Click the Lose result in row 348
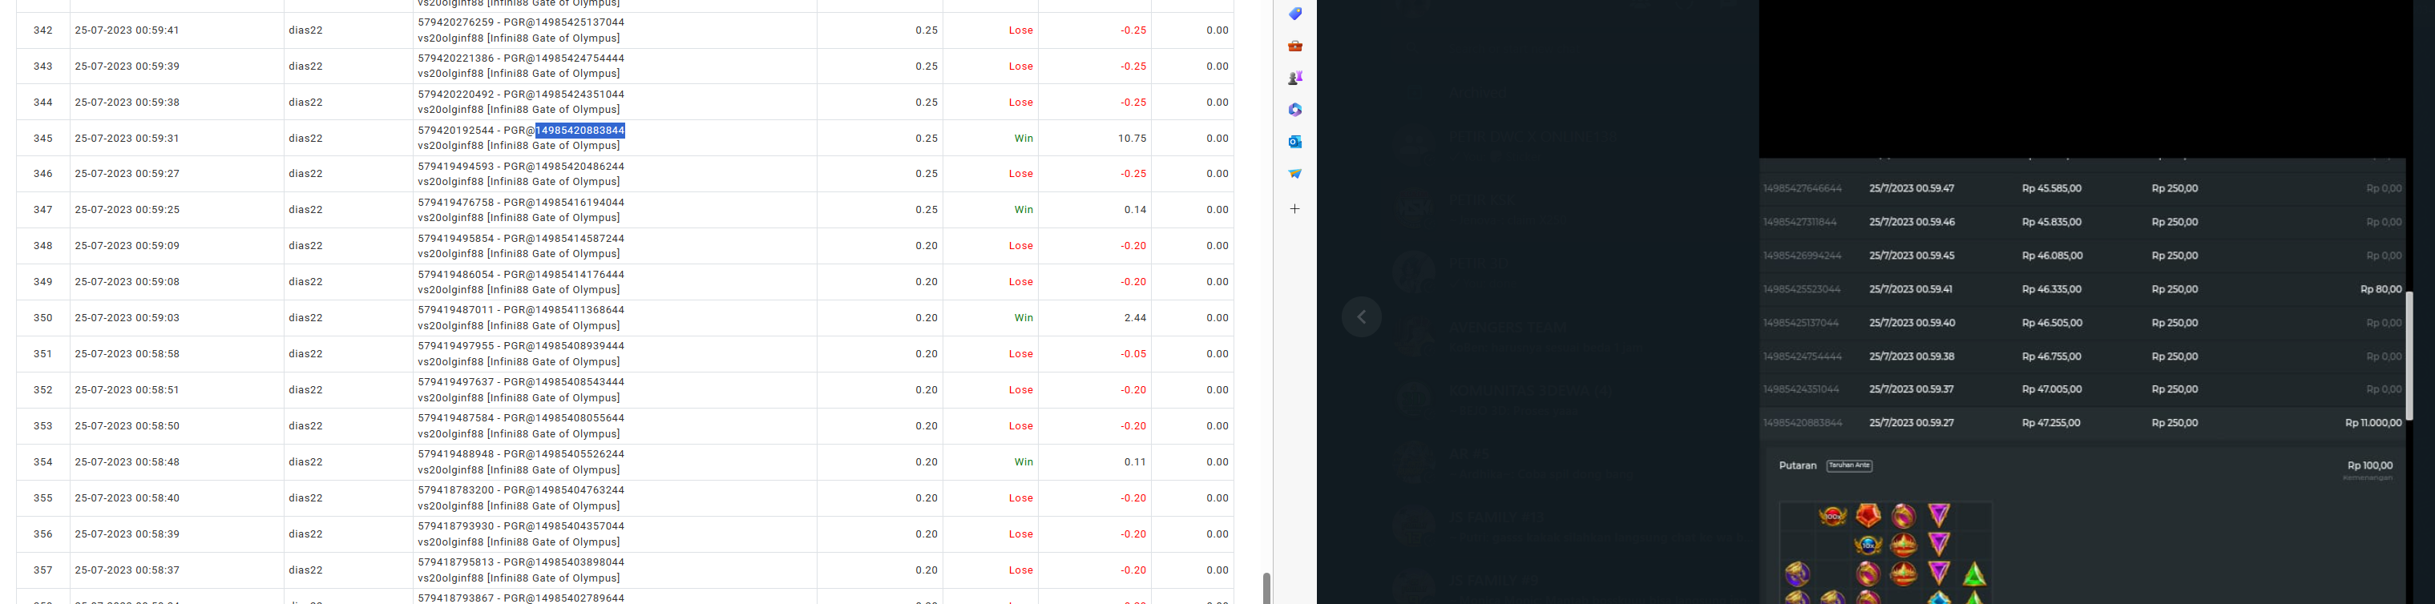The height and width of the screenshot is (604, 2435). (1021, 246)
